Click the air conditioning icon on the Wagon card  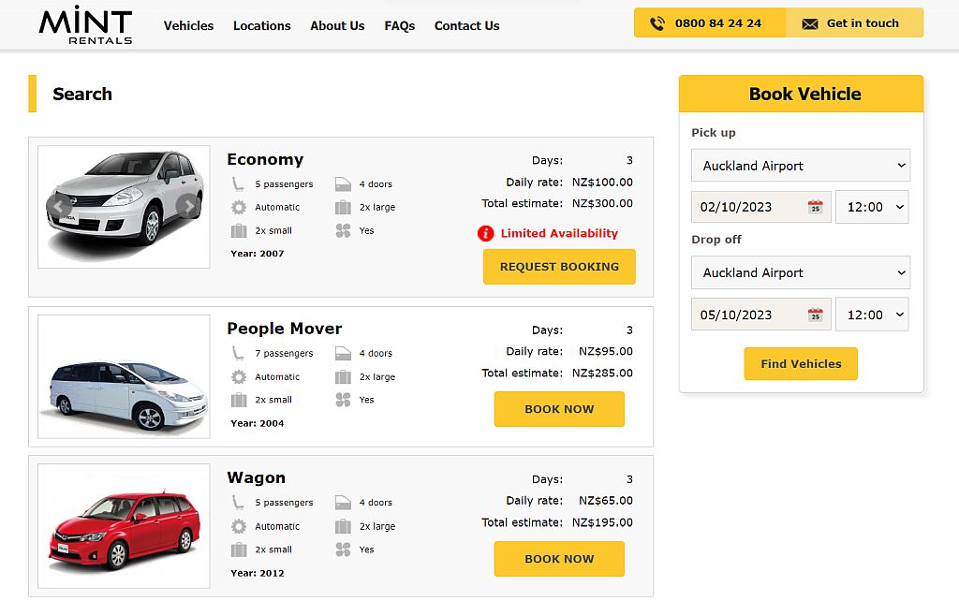click(x=343, y=550)
